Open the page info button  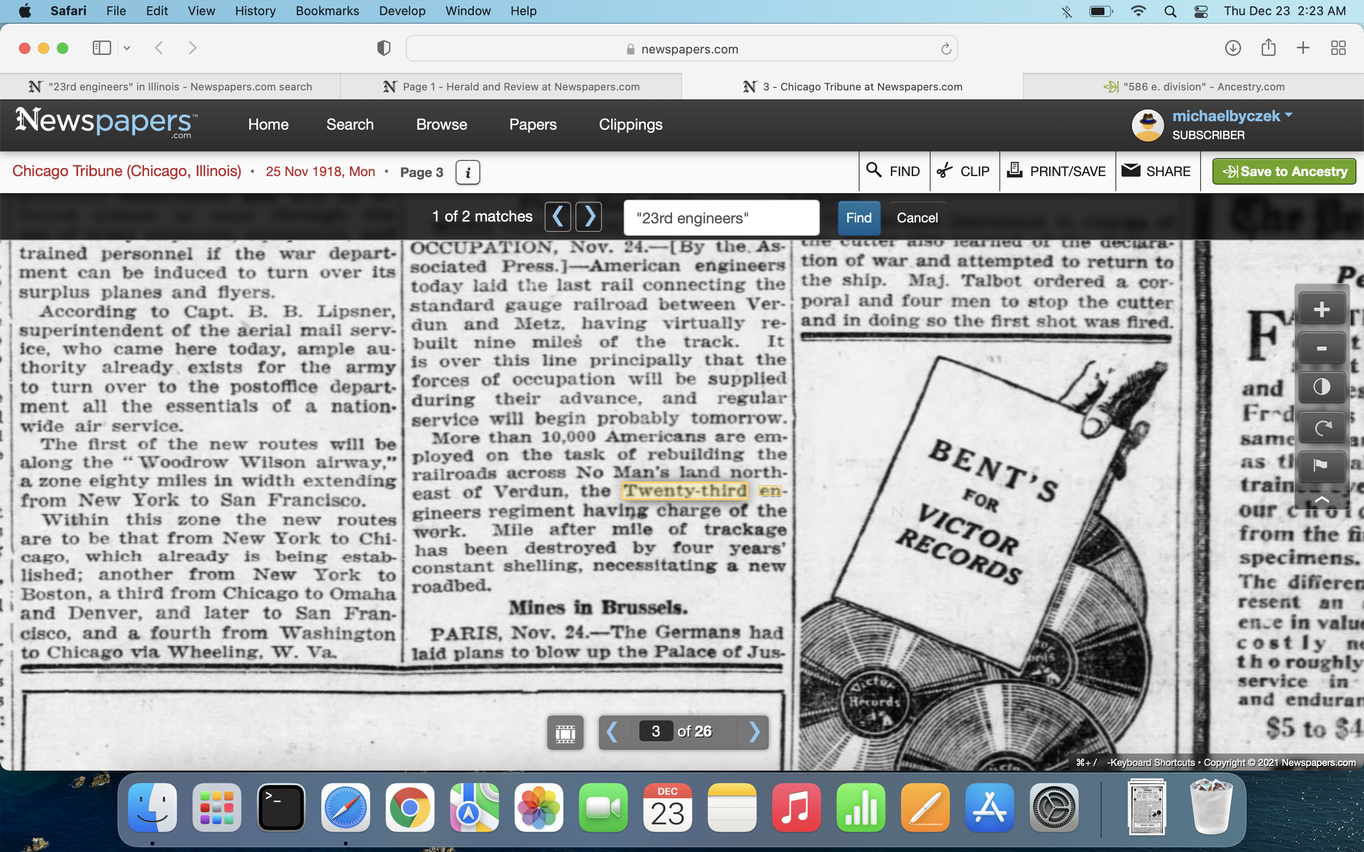tap(467, 172)
